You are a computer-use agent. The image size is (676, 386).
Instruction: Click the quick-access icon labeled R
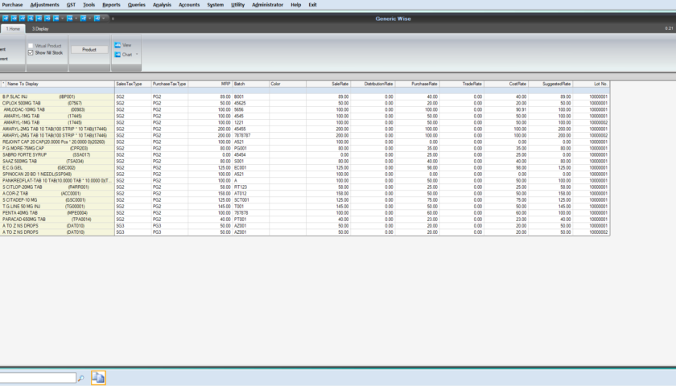click(x=56, y=18)
